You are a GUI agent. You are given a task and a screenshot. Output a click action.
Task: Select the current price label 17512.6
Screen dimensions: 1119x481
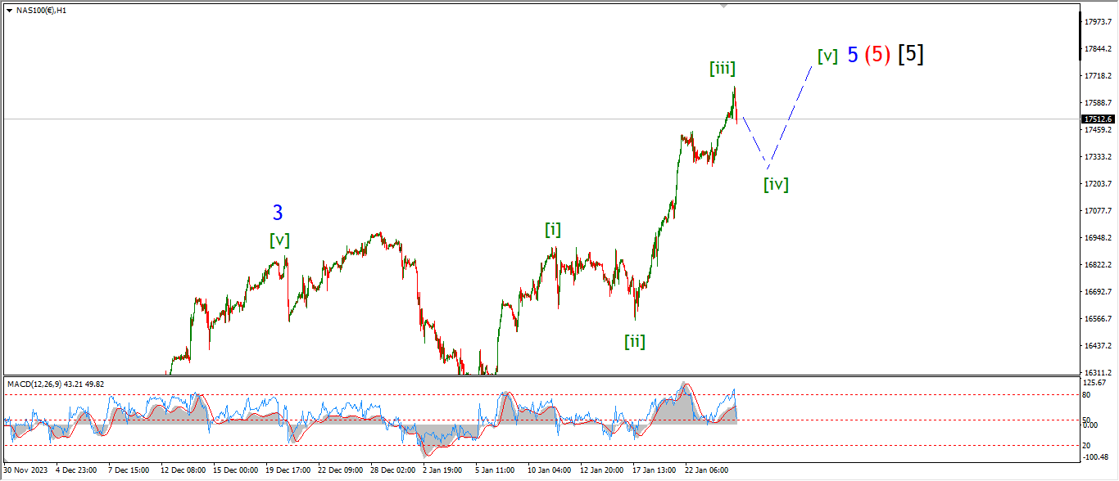[1097, 119]
